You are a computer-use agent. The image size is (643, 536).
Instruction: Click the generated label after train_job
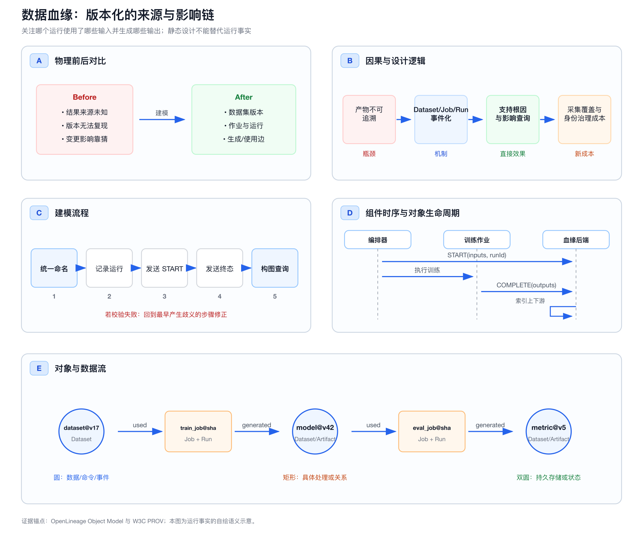pos(257,425)
